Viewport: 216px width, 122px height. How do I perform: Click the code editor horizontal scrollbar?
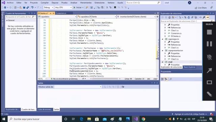(105, 79)
